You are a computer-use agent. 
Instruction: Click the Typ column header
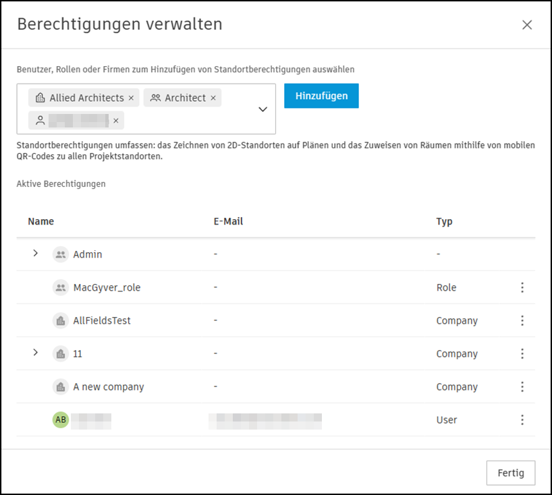(x=444, y=221)
